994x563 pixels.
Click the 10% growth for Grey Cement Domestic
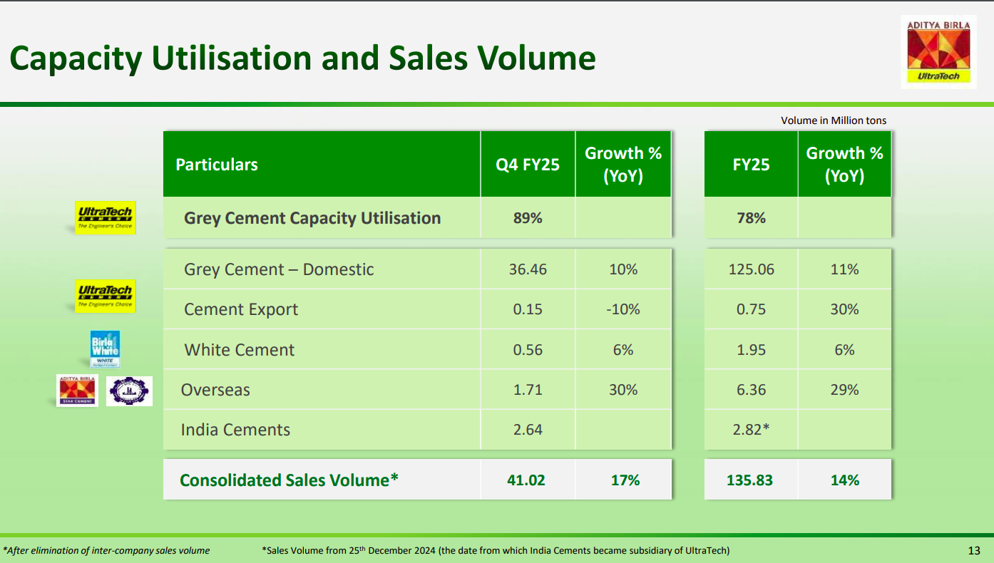tap(623, 269)
